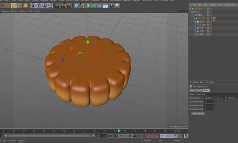Toggle Y axis lock

point(39,6)
